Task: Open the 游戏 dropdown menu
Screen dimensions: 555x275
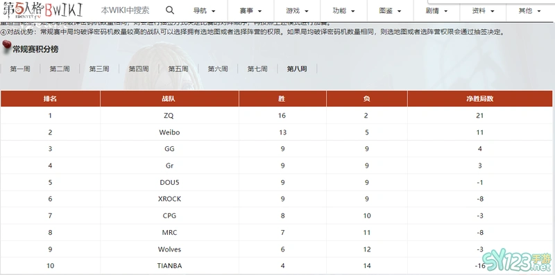Action: 298,10
